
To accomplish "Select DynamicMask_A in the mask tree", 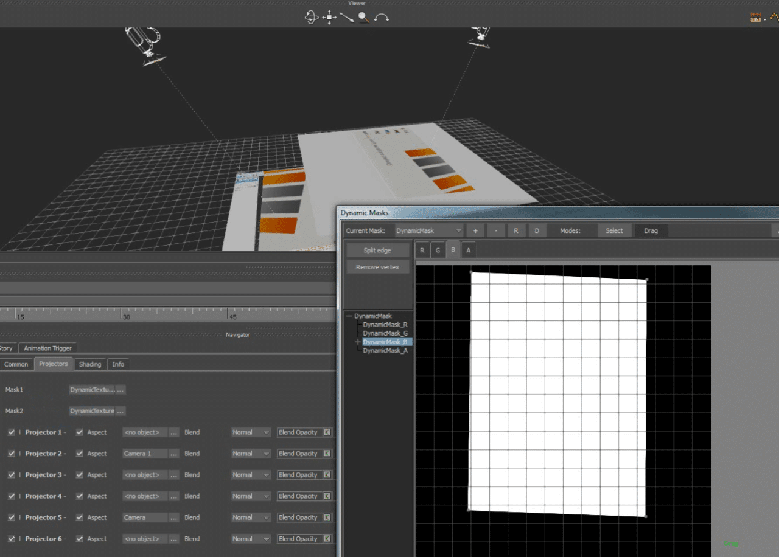I will (x=385, y=350).
